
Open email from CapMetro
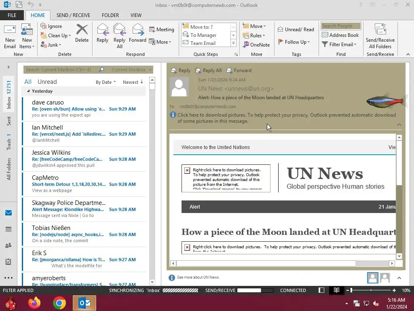tap(84, 184)
